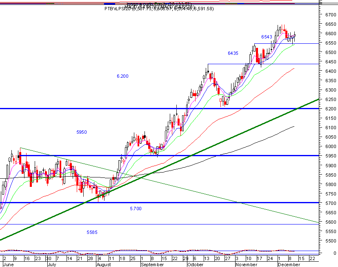The width and height of the screenshot is (338, 267).
Task: Click the 5600 price axis label
Action: tap(331, 222)
